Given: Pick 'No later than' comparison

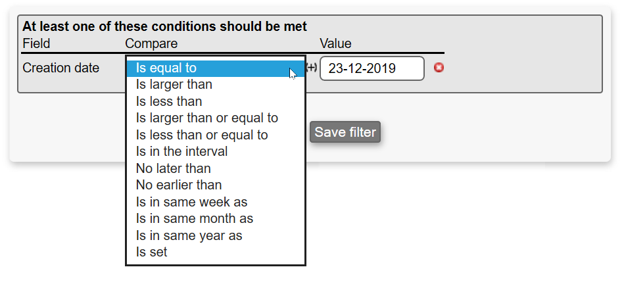Looking at the screenshot, I should (x=174, y=168).
